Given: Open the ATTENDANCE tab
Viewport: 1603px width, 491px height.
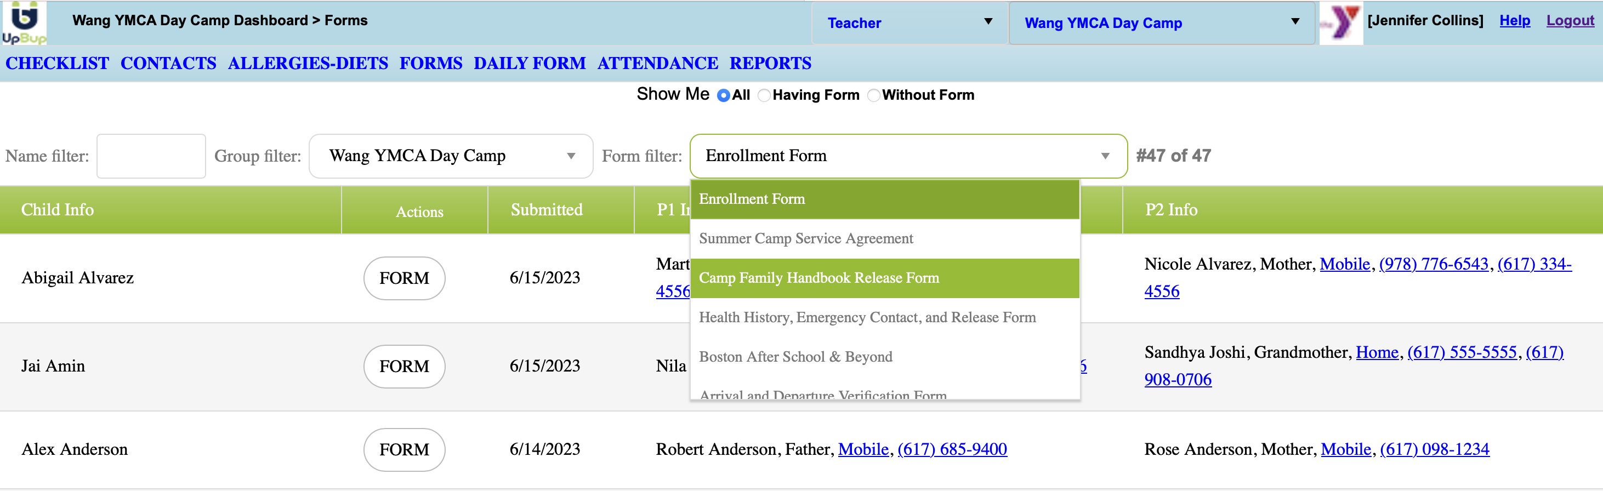Looking at the screenshot, I should coord(658,64).
